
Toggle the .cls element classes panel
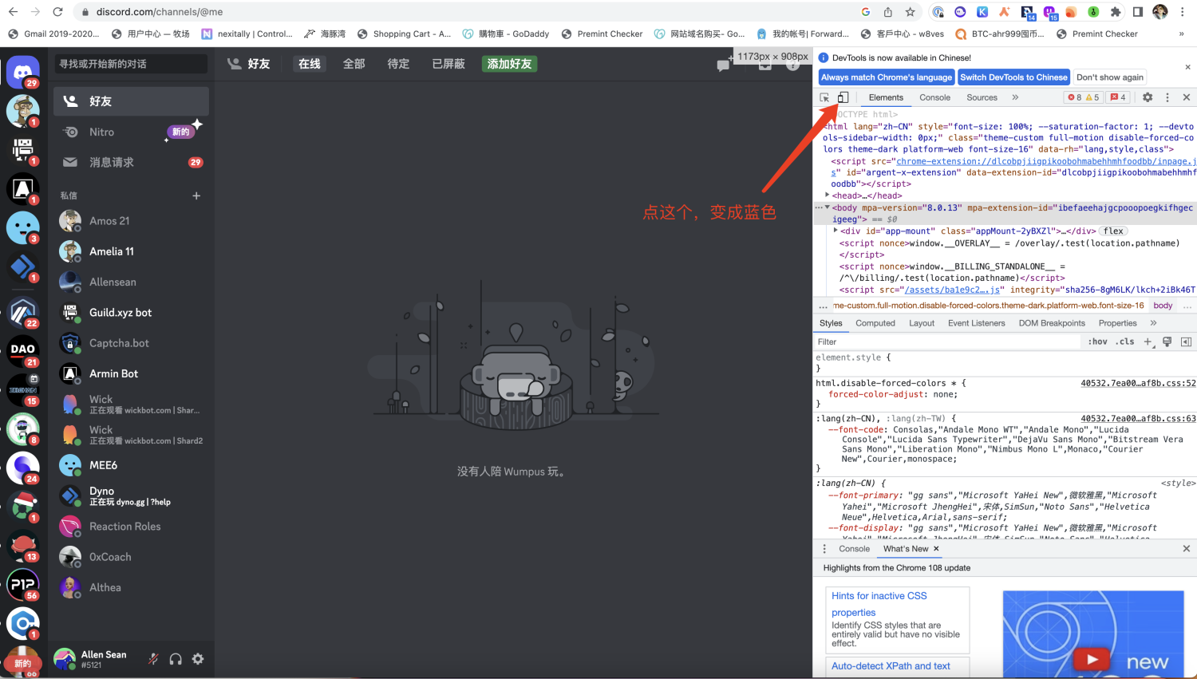pyautogui.click(x=1124, y=341)
